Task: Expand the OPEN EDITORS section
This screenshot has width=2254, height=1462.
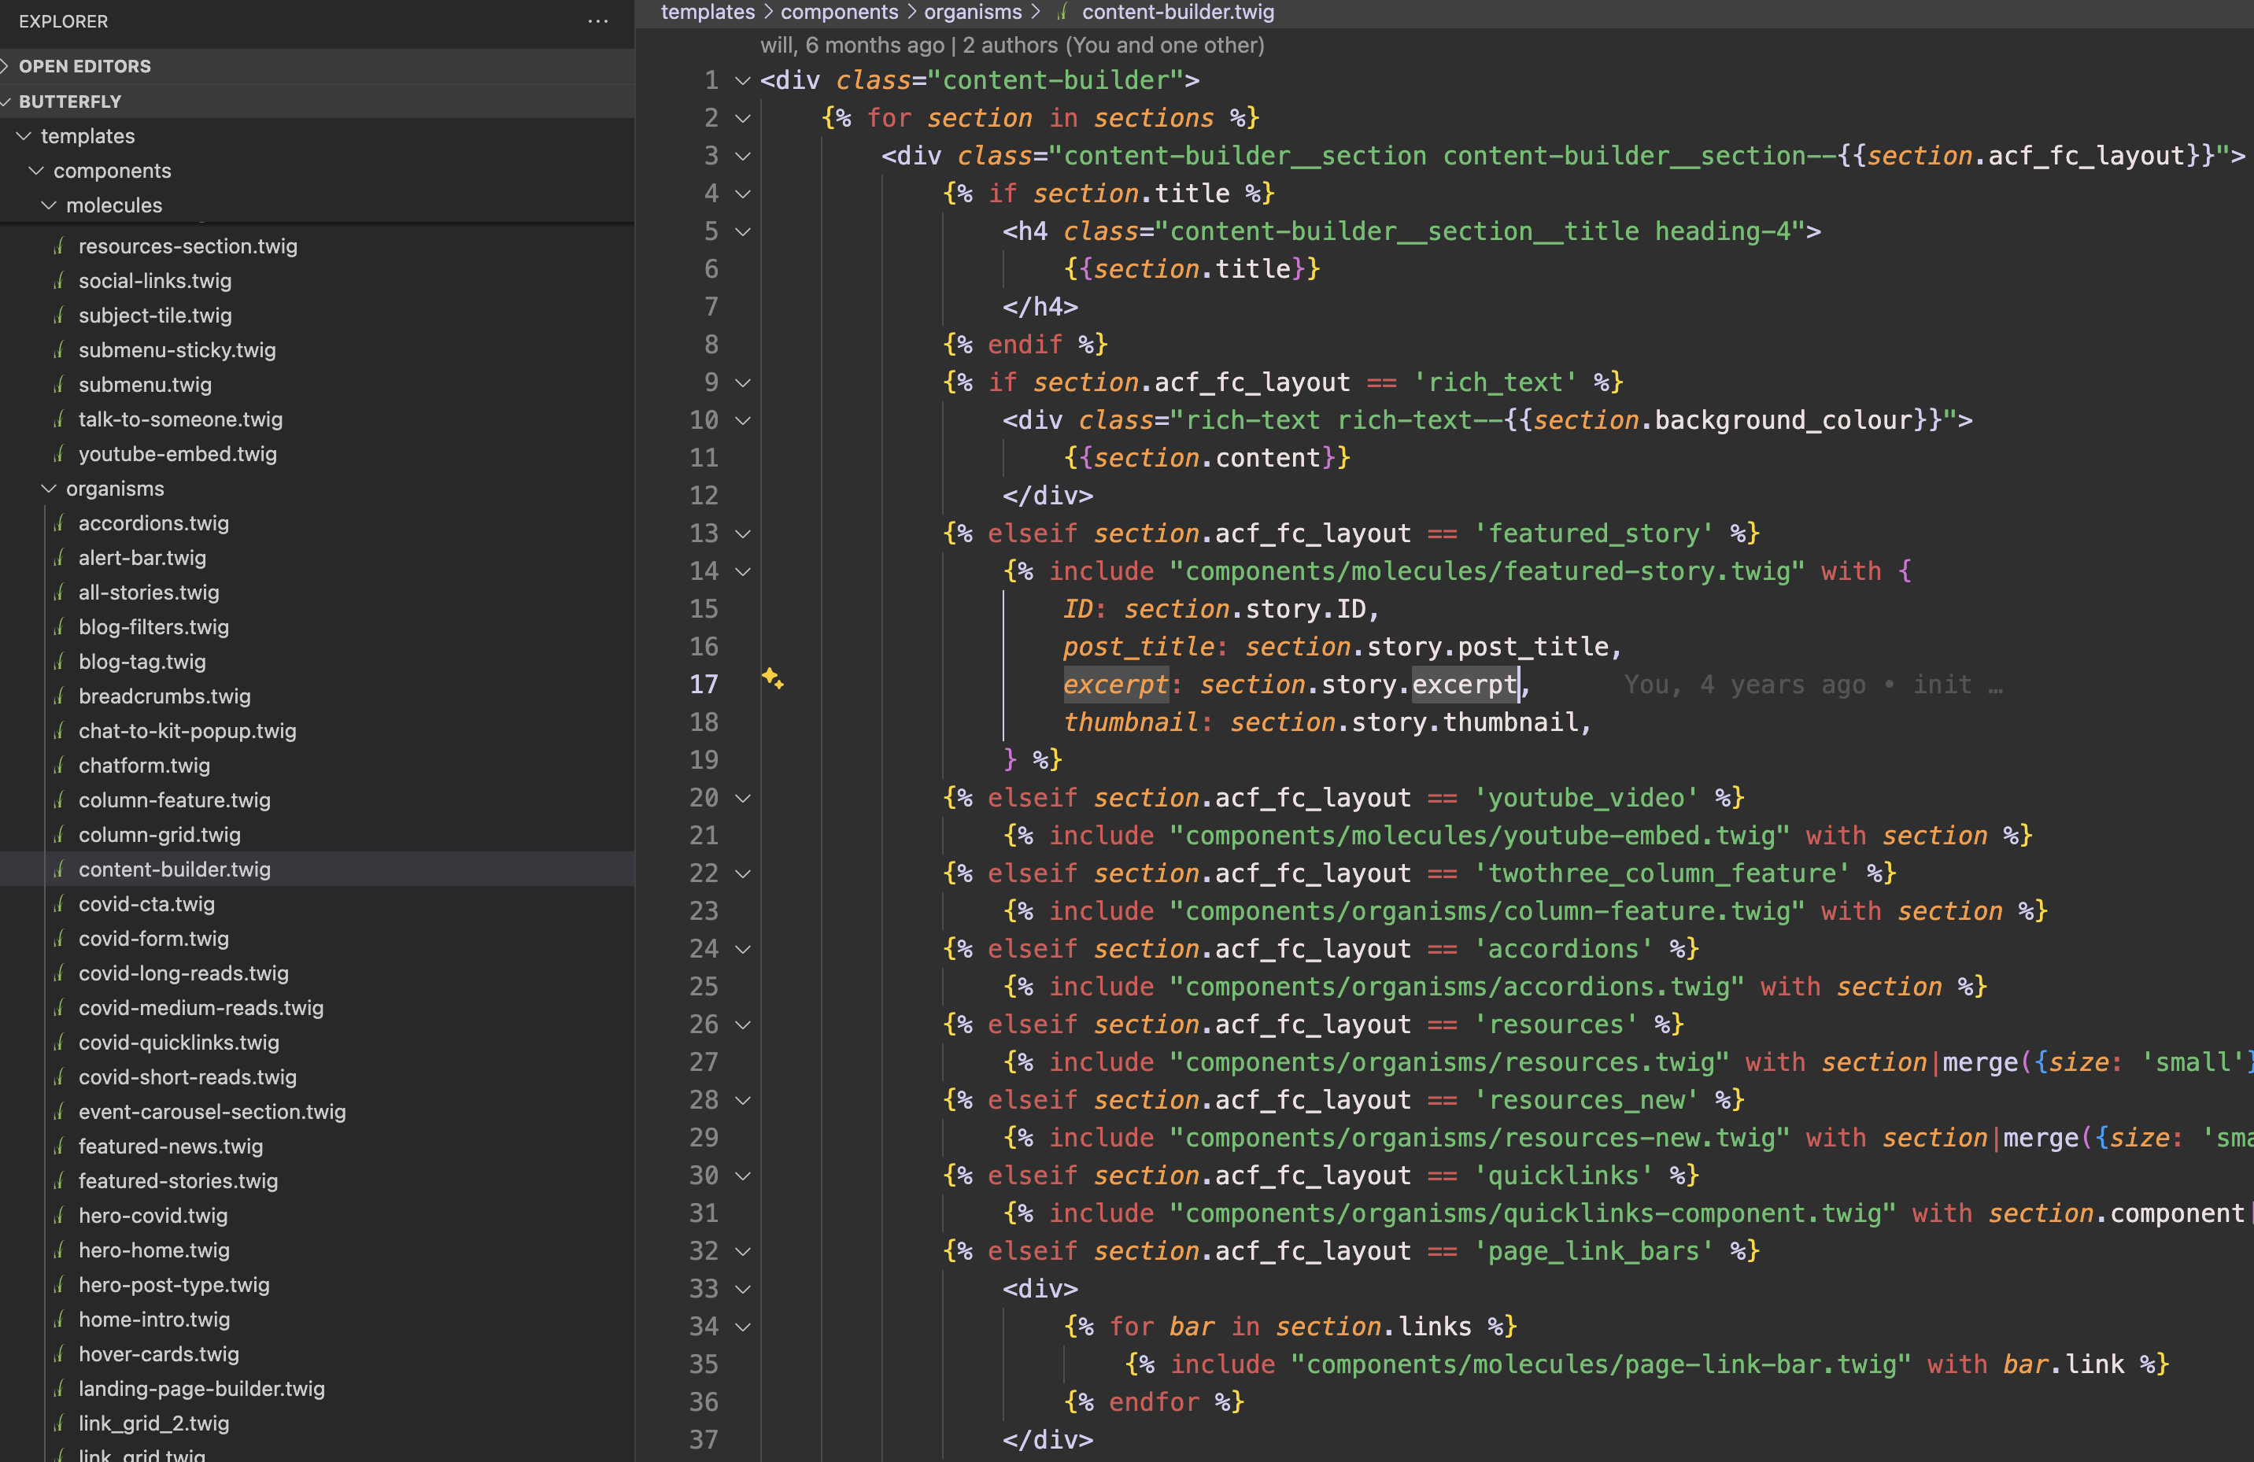Action: 83,65
